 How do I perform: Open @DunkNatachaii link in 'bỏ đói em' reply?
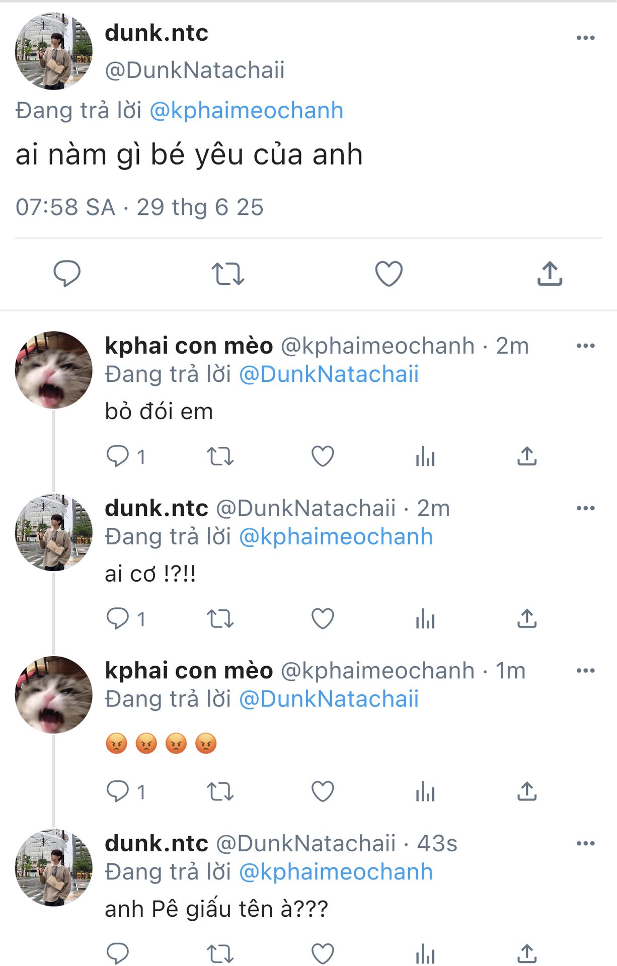[x=329, y=374]
